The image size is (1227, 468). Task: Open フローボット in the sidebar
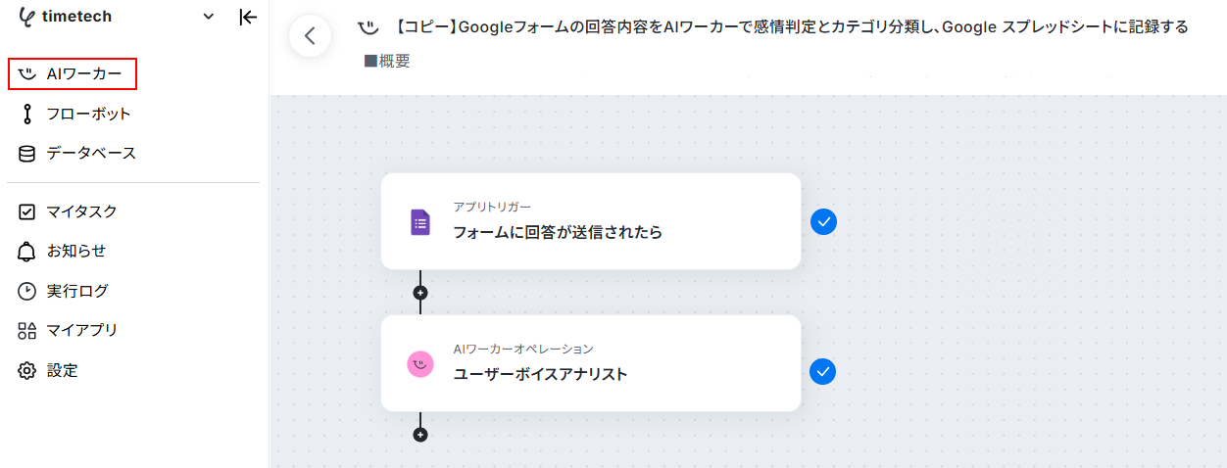tap(74, 114)
